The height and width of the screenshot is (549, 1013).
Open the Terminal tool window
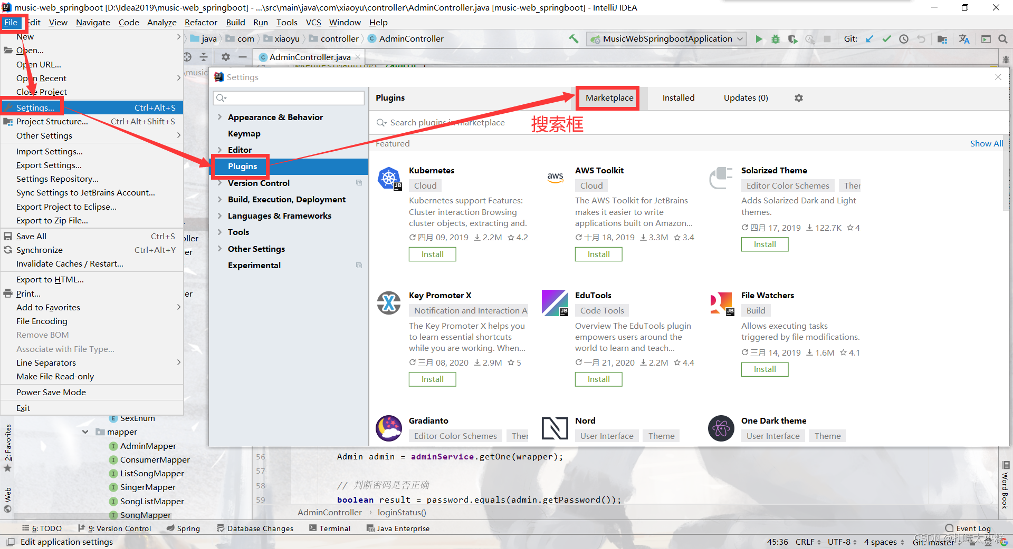point(330,528)
